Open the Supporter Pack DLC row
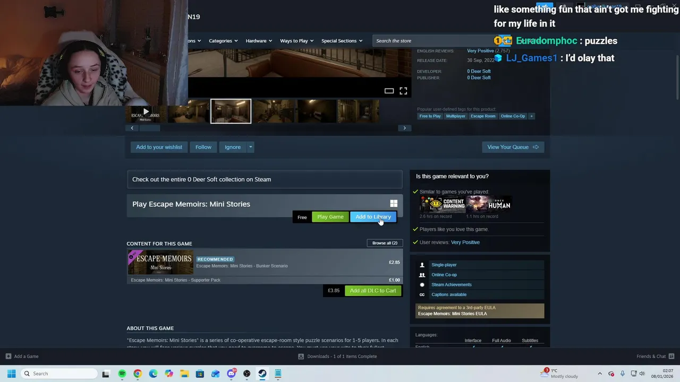The width and height of the screenshot is (680, 382). tap(265, 280)
